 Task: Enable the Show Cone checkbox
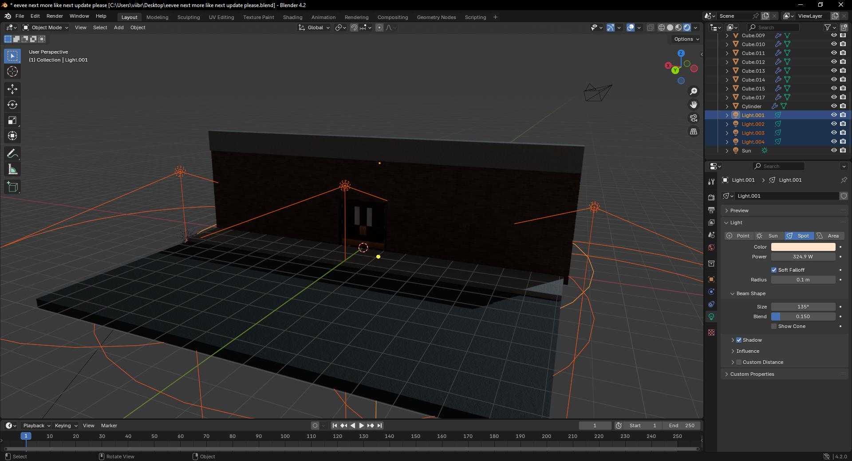pyautogui.click(x=774, y=326)
